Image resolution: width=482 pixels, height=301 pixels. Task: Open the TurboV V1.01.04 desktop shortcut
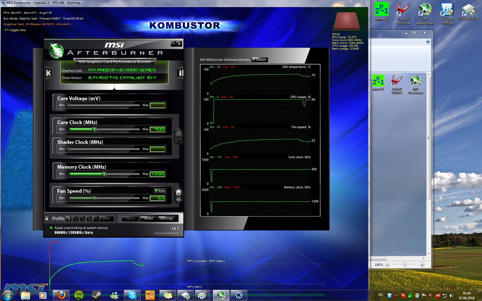pyautogui.click(x=403, y=14)
